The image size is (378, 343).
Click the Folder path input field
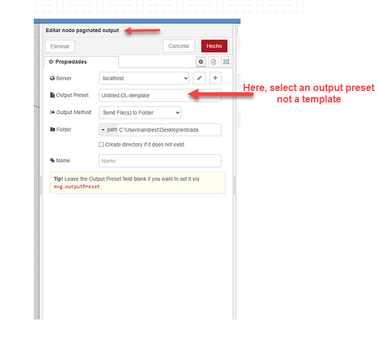pyautogui.click(x=169, y=130)
